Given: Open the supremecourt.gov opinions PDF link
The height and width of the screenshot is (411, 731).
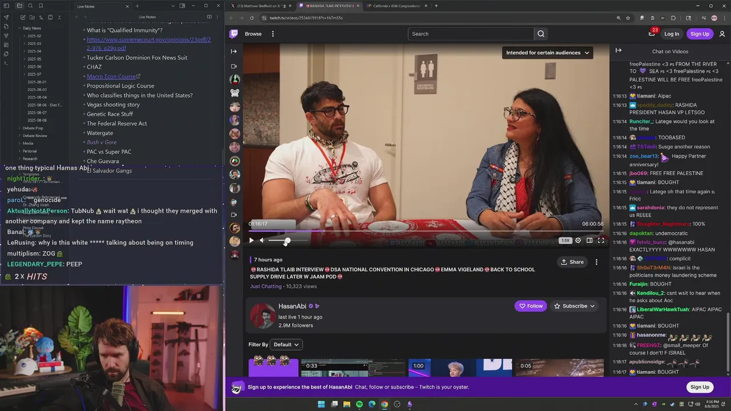Looking at the screenshot, I should tap(148, 44).
